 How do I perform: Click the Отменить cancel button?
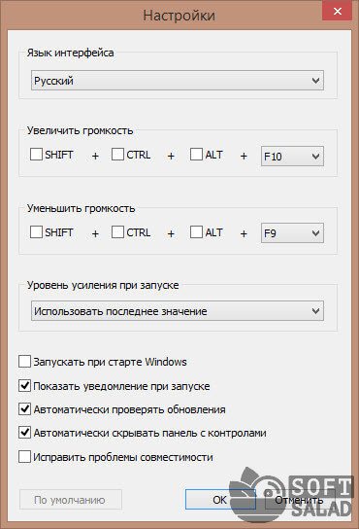(300, 500)
